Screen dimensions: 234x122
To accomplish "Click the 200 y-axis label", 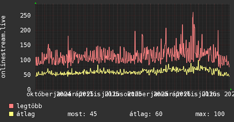I will (25, 30).
